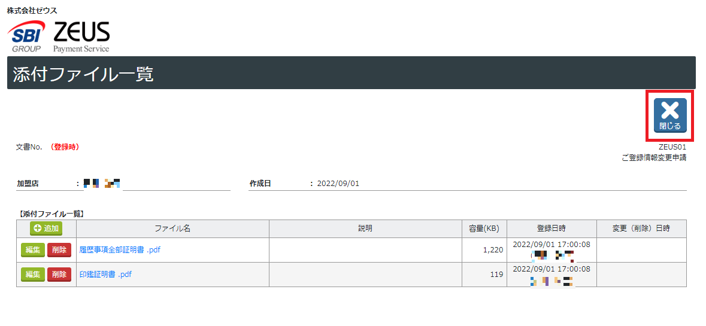The width and height of the screenshot is (706, 326).
Task: Click the 作成日 value 2022/09/01
Action: 338,184
